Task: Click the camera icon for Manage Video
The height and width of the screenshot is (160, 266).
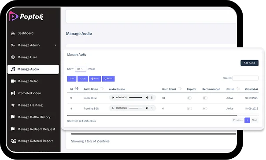Action: tap(13, 81)
